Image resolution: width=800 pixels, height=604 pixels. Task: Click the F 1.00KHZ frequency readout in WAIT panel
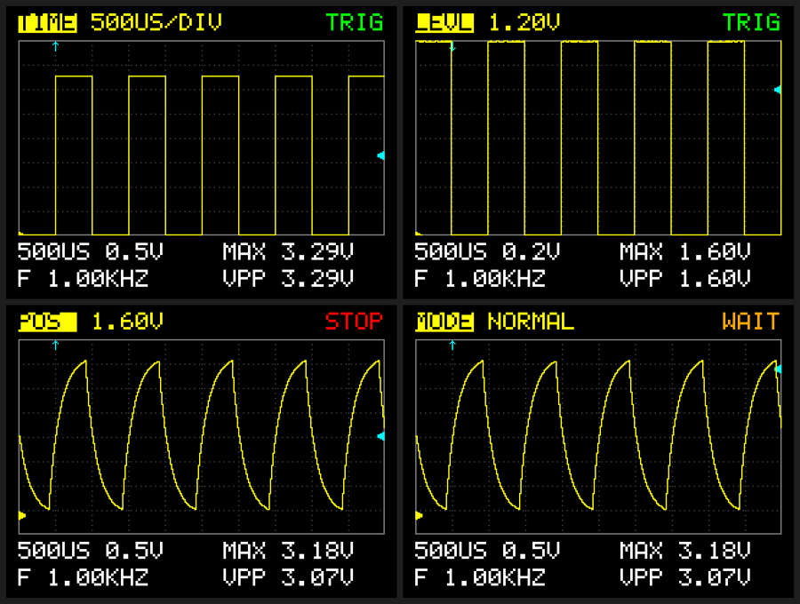pyautogui.click(x=480, y=577)
